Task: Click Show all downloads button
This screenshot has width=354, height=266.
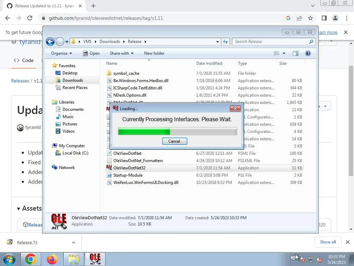Action: tap(328, 242)
